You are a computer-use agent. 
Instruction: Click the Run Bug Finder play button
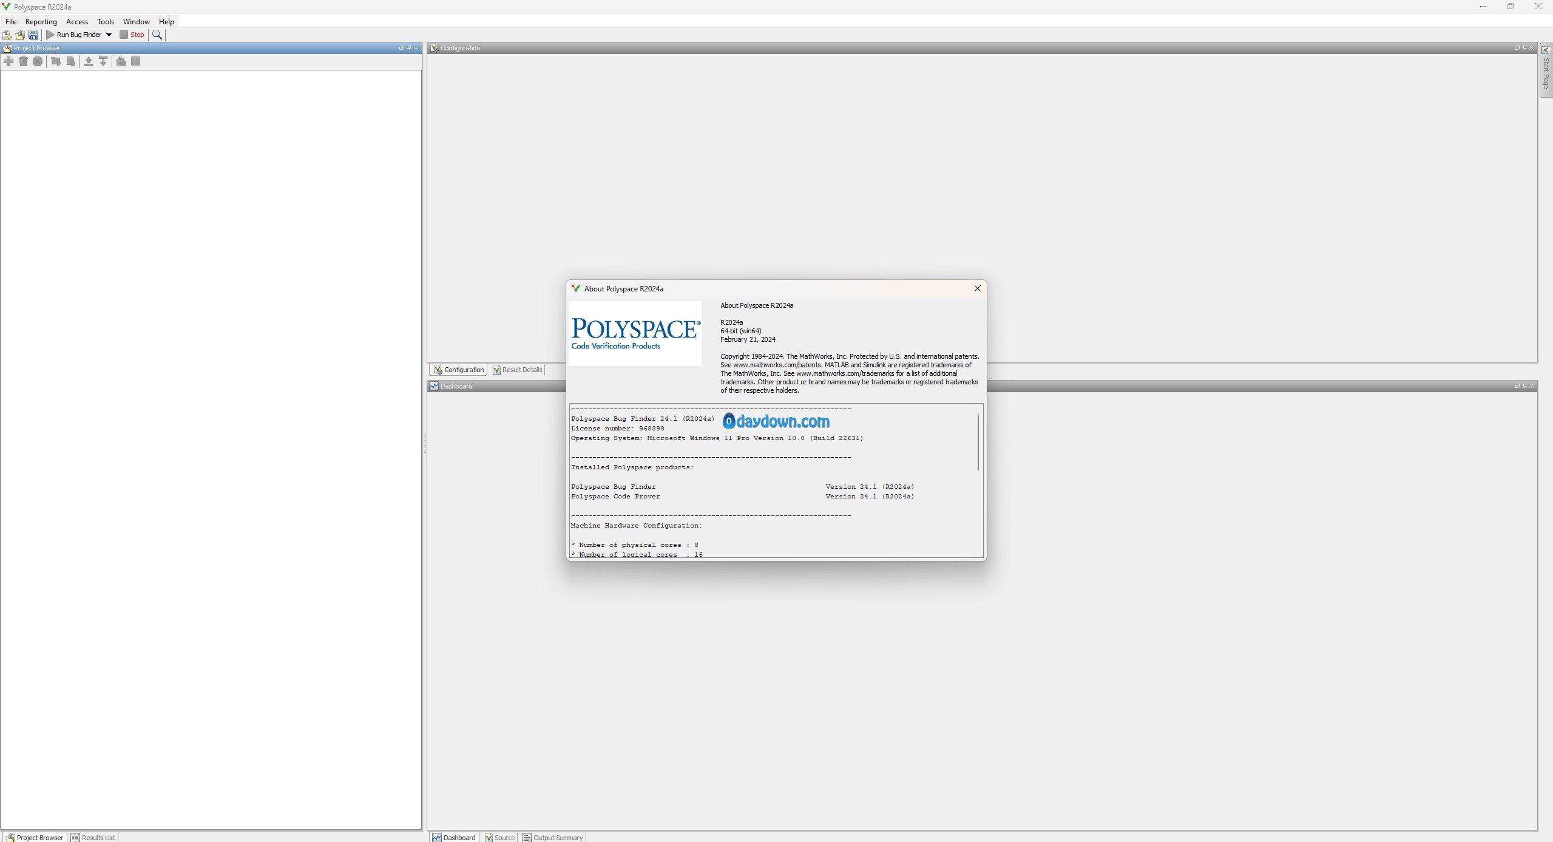tap(74, 35)
